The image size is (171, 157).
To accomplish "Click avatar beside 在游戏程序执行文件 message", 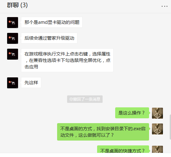I will [x=13, y=54].
